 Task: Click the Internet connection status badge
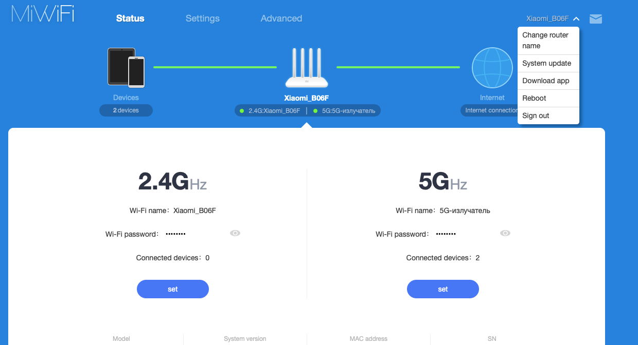point(489,110)
